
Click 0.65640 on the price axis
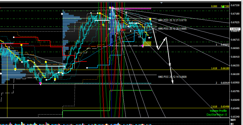(x=235, y=100)
